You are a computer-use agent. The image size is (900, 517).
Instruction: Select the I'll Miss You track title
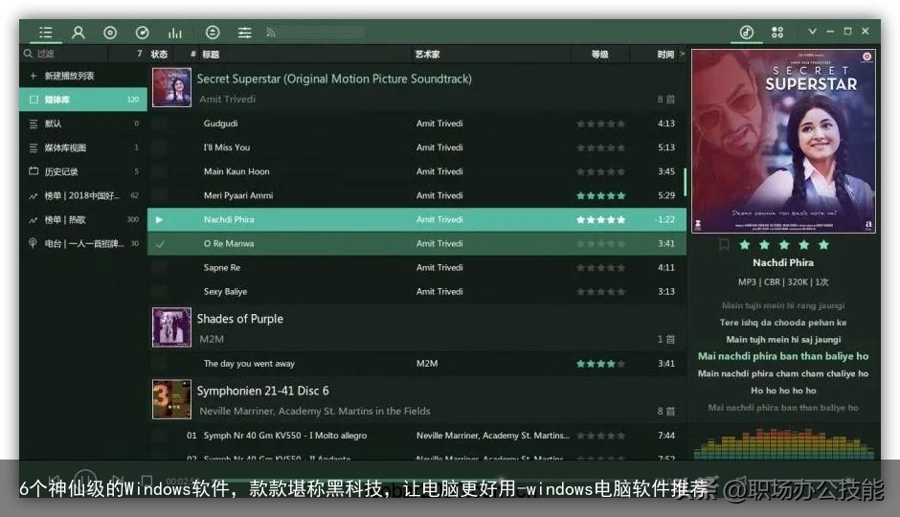click(x=227, y=147)
